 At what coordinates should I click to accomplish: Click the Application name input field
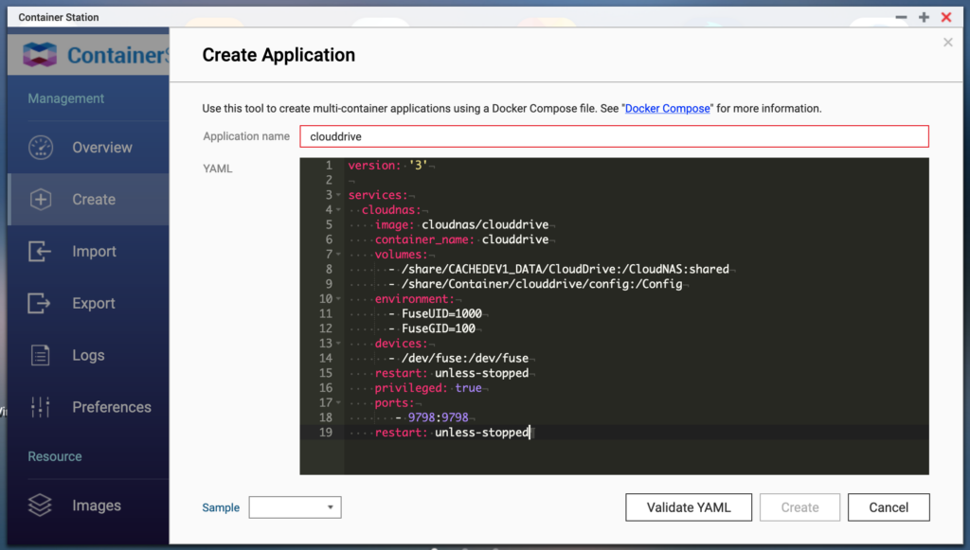[614, 136]
